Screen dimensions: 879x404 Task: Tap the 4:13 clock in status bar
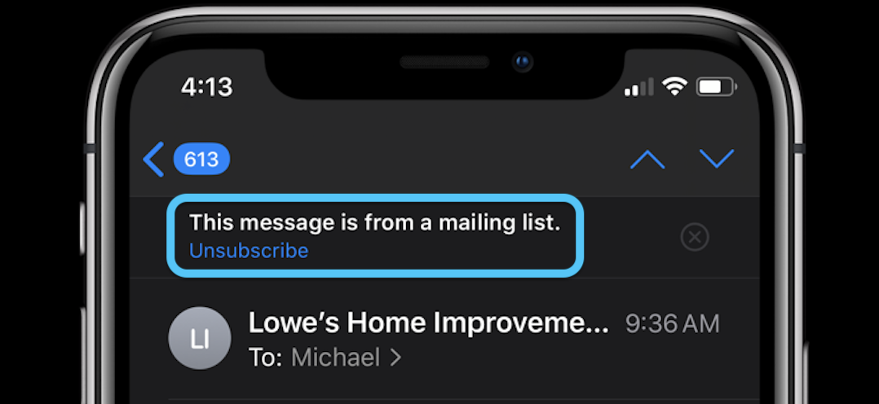pyautogui.click(x=207, y=87)
